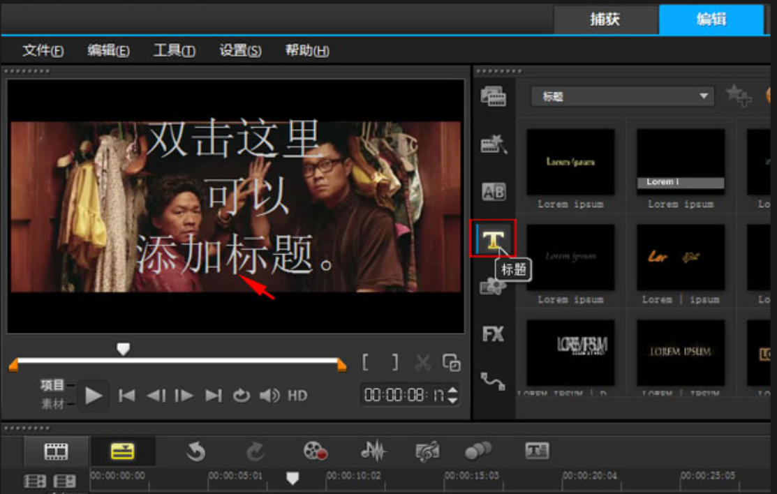Click the white preview scrubber handle
Screen dimensions: 777x494
[x=123, y=349]
